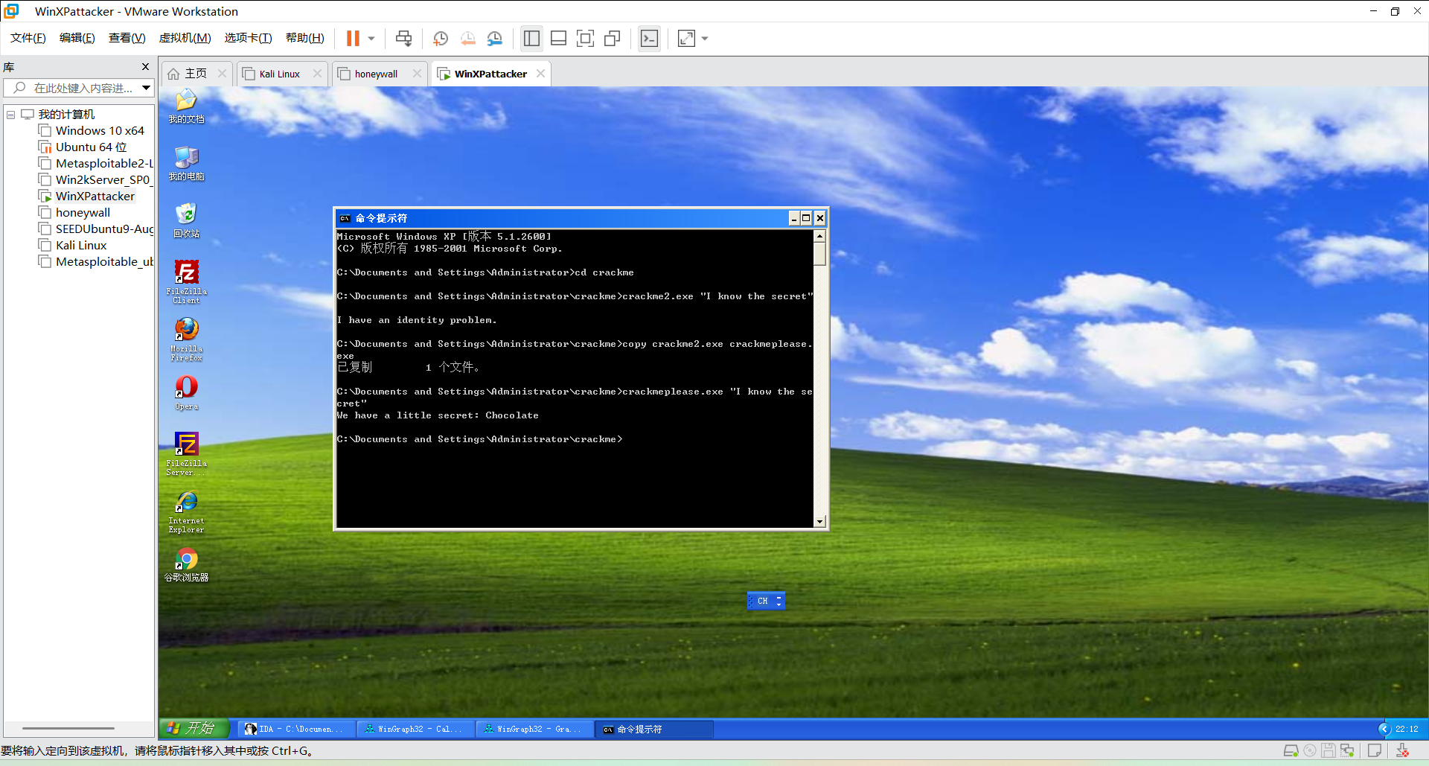1429x766 pixels.
Task: Revert the virtual machine to its snapshot
Action: (x=468, y=38)
